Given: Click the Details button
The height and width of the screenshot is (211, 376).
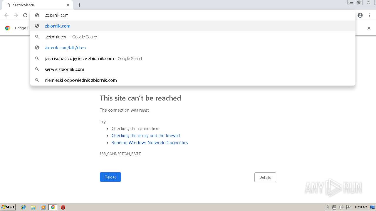Looking at the screenshot, I should coord(265,177).
